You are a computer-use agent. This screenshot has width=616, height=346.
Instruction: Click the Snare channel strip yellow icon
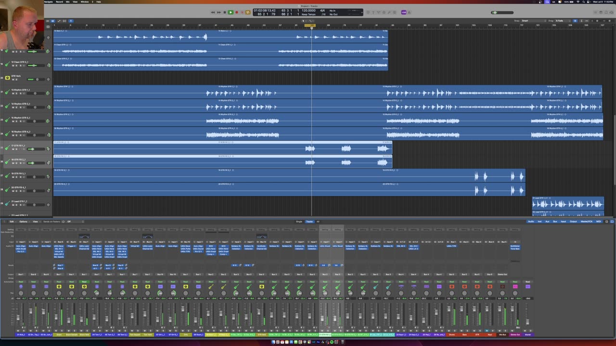point(59,286)
